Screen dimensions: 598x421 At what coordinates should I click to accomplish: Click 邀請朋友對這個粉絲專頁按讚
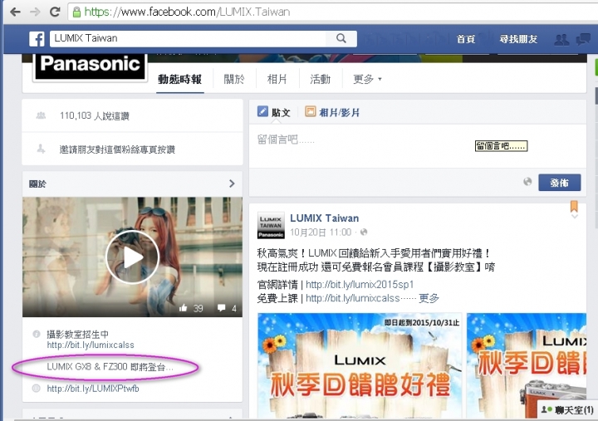tap(117, 149)
